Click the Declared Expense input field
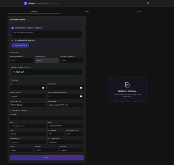This screenshot has height=165, width=174. 72,61
